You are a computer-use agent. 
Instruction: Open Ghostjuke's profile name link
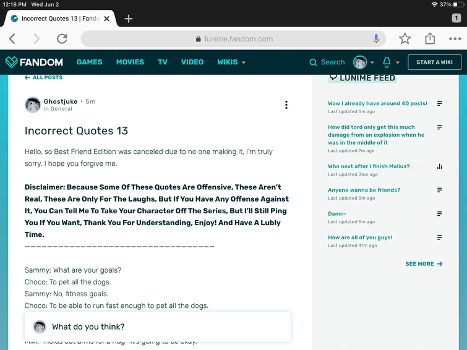(61, 101)
